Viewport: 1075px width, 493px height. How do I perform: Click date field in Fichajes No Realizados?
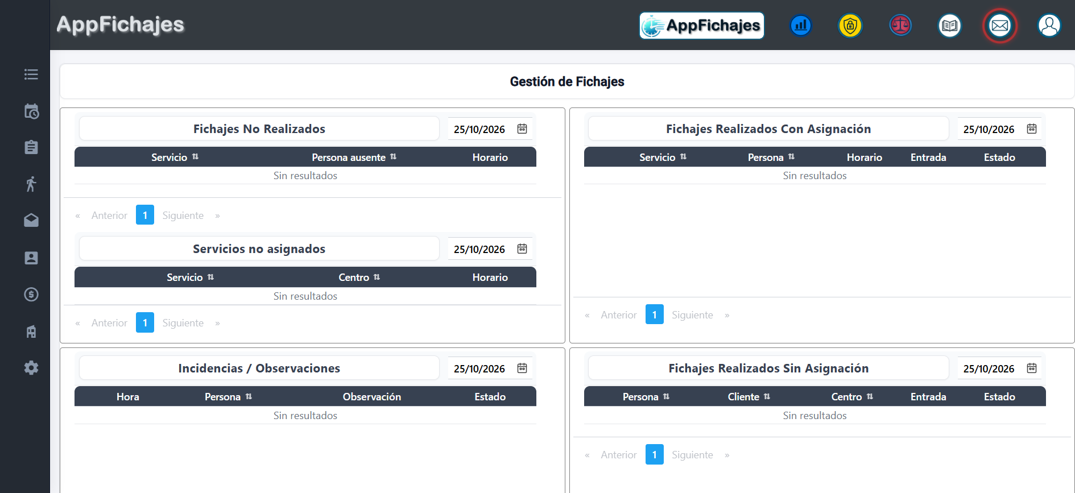point(490,129)
